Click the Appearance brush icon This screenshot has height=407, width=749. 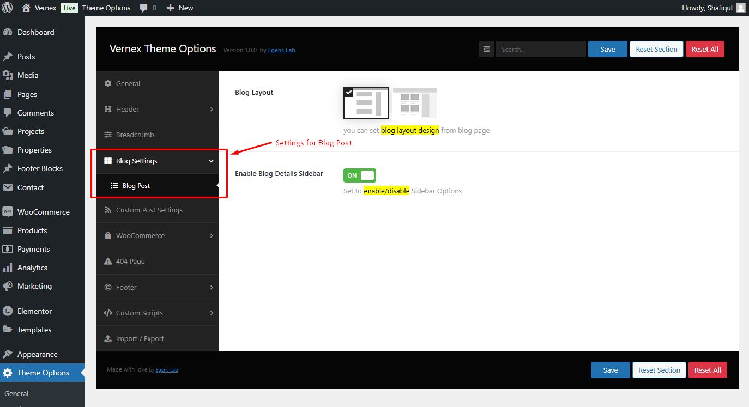[x=8, y=354]
